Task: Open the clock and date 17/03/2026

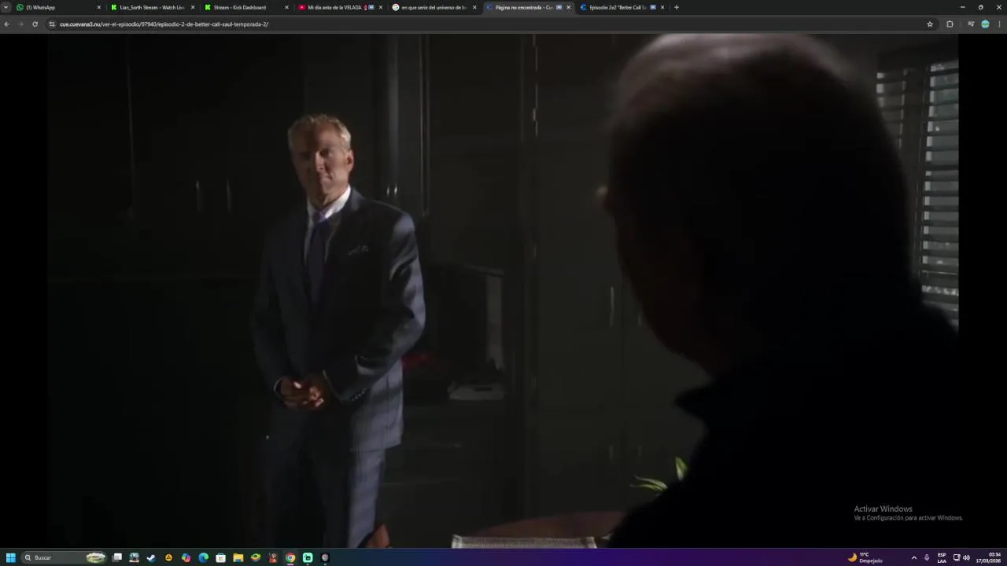Action: pos(989,557)
